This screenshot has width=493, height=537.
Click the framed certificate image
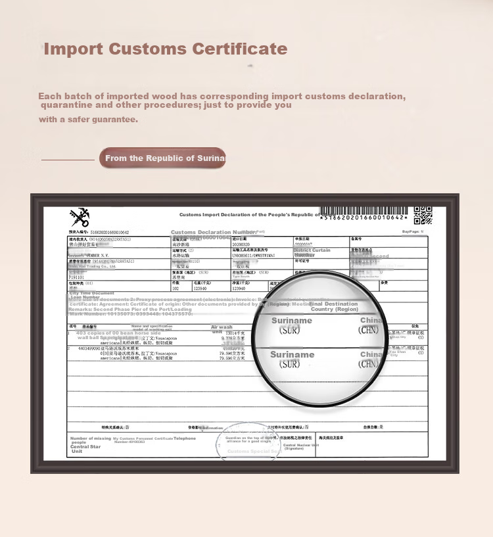pos(245,333)
